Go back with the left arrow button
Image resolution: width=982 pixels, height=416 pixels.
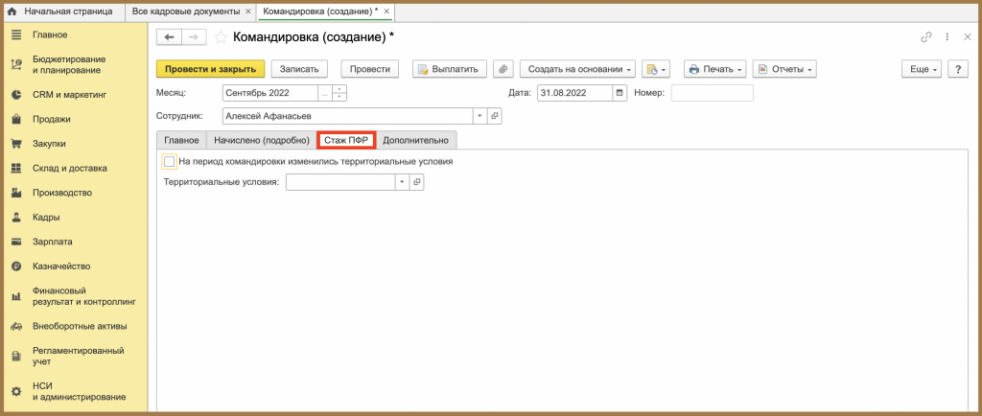(x=169, y=37)
